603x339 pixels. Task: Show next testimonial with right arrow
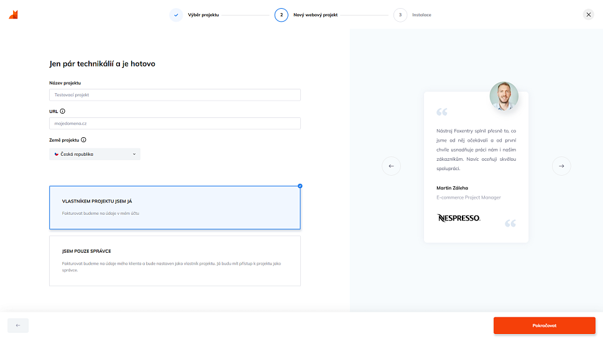pos(561,166)
